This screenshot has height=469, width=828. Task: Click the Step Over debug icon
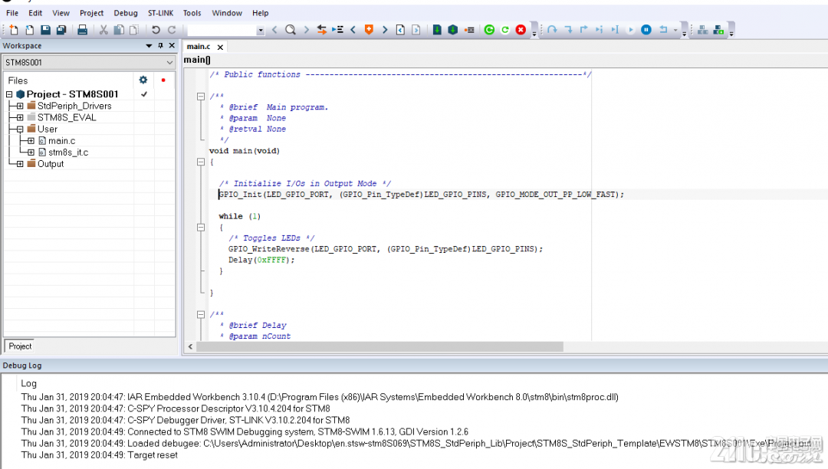click(x=552, y=30)
